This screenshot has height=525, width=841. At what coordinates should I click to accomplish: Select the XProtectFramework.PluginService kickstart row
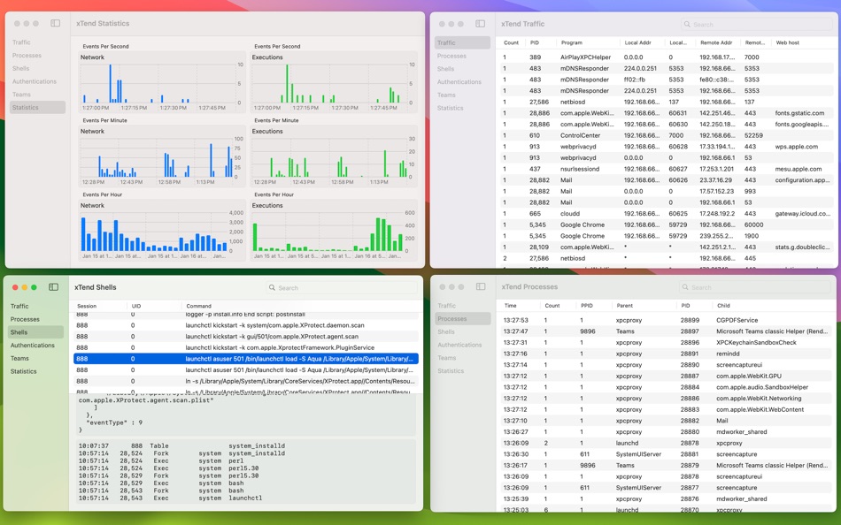pyautogui.click(x=245, y=347)
